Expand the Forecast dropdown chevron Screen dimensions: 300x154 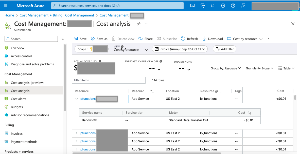point(159,69)
